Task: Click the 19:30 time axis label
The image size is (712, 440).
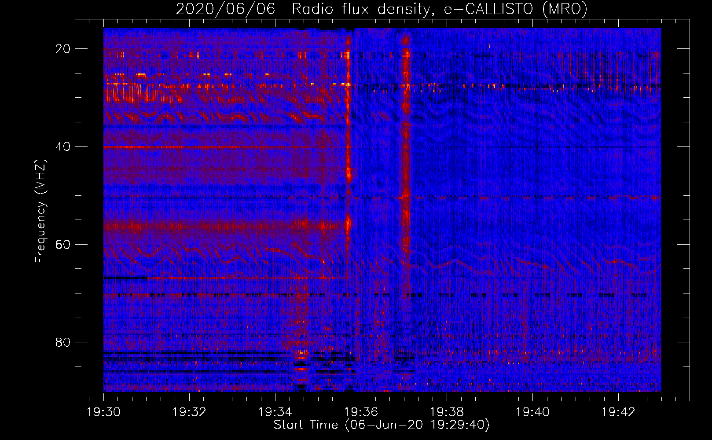Action: [x=103, y=412]
